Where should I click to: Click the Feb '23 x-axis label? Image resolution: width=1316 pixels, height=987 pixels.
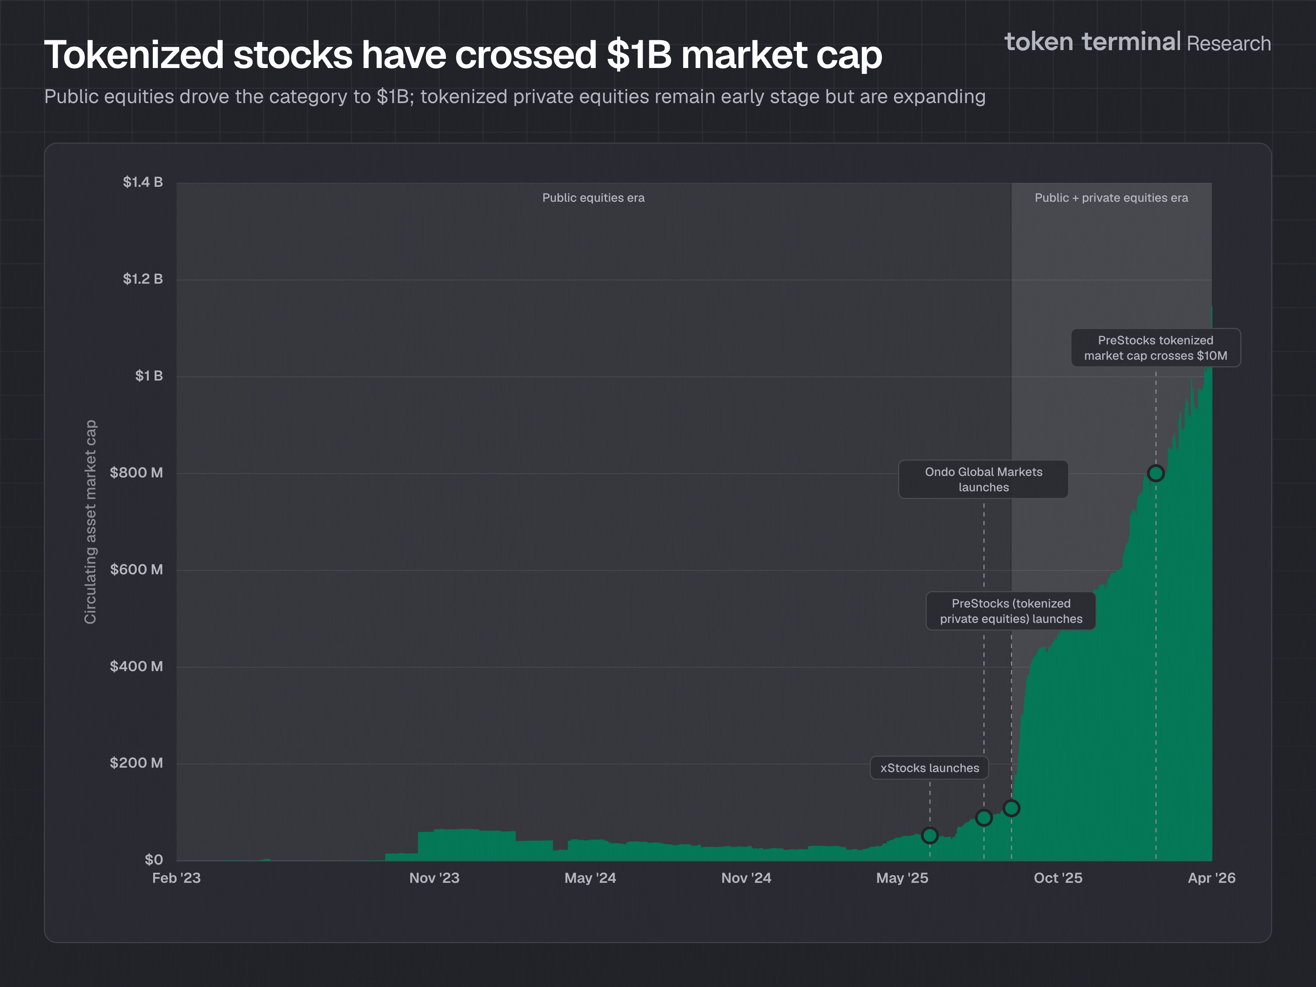(x=176, y=878)
